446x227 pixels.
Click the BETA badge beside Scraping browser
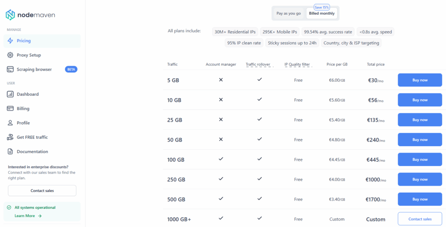point(71,69)
